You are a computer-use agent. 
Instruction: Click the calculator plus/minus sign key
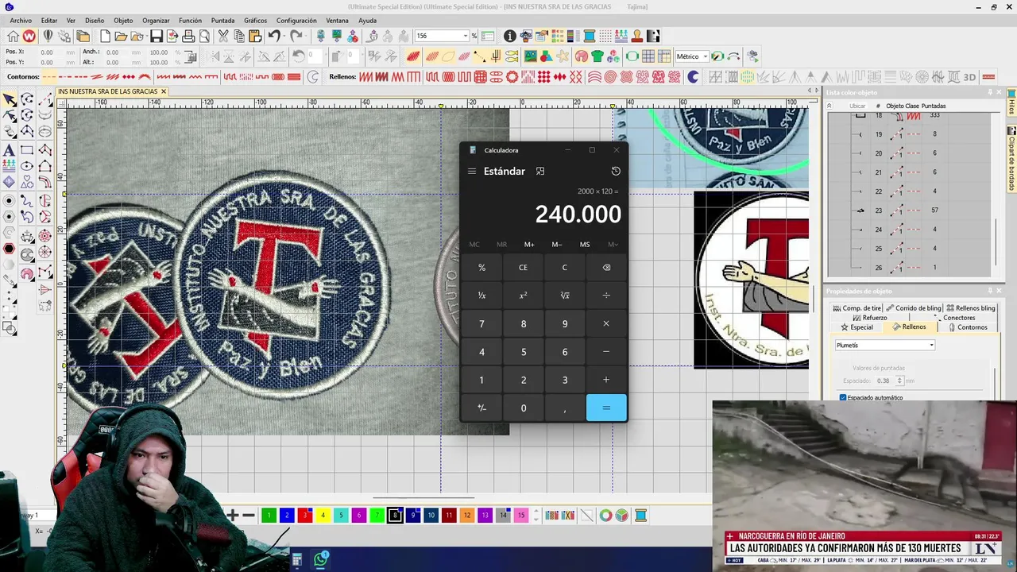point(481,408)
